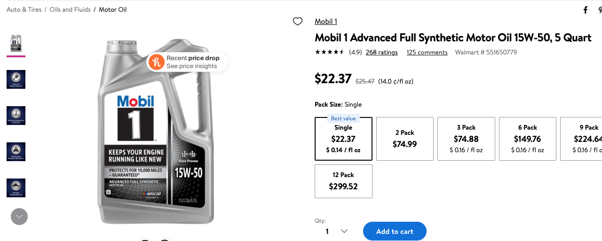Screen dimensions: 602x241
Task: Open Oils and Fluids breadcrumb category
Action: point(70,9)
